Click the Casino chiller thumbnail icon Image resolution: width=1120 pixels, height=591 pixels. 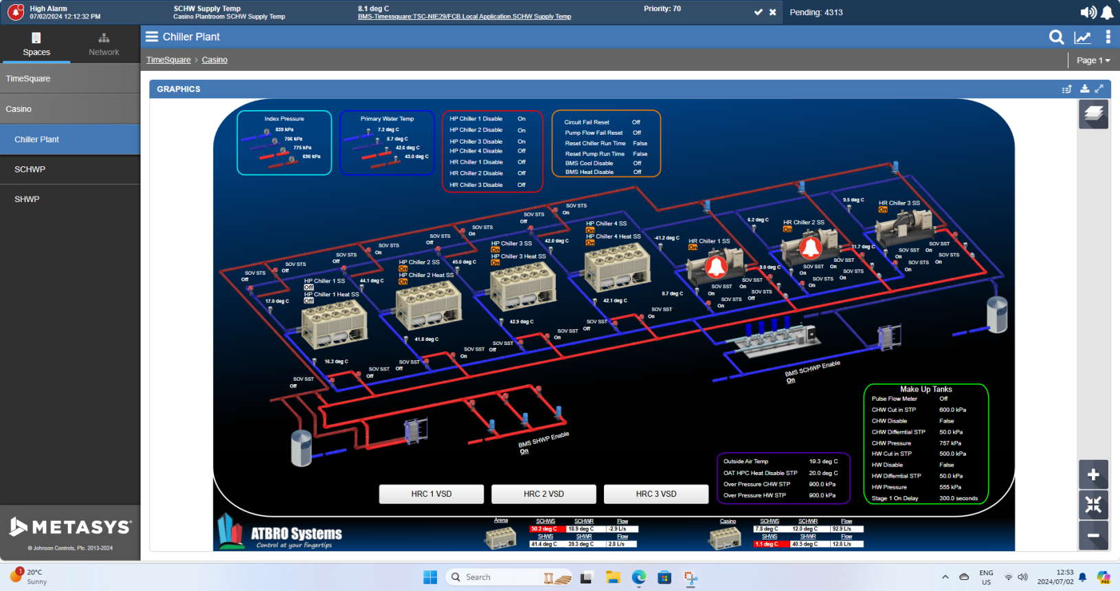(x=725, y=537)
